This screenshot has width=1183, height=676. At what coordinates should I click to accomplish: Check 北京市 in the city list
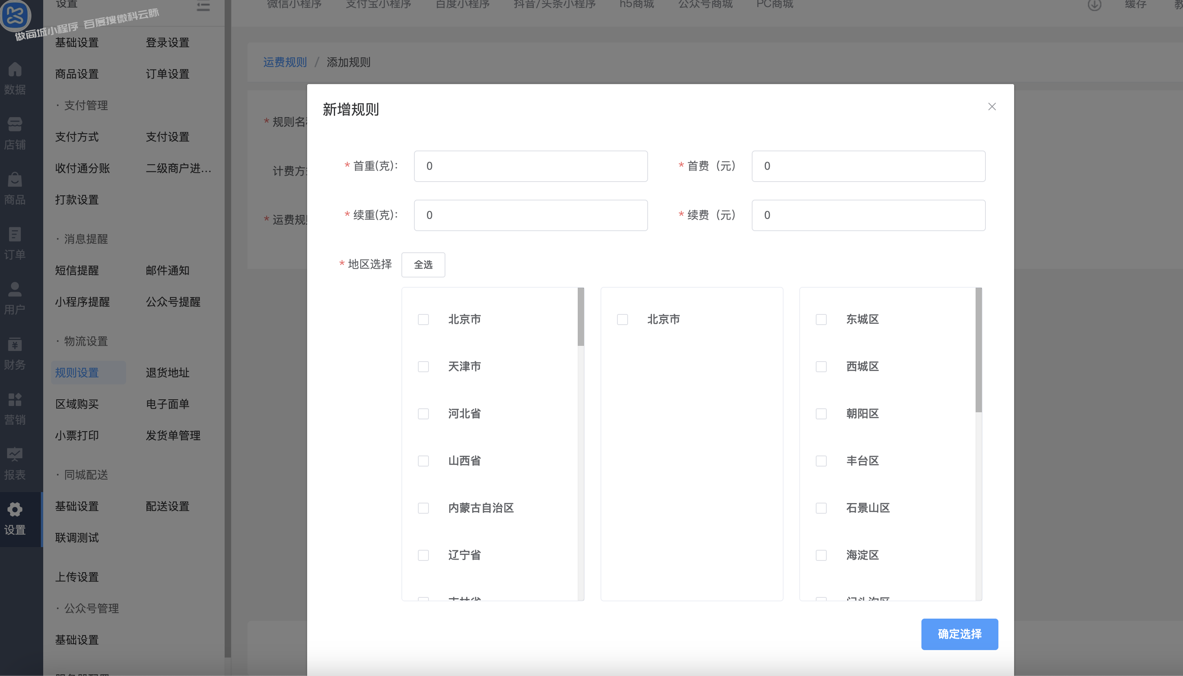623,320
